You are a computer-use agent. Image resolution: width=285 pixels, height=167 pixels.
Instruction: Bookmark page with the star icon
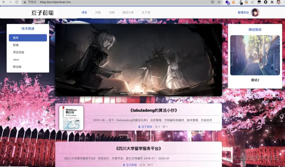pos(219,2)
